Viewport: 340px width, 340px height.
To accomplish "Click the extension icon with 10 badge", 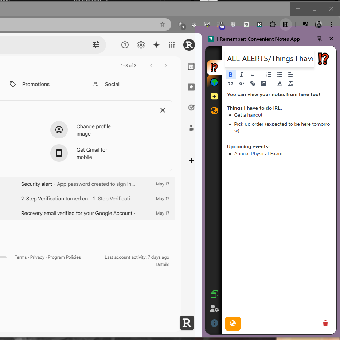I will pos(221,25).
